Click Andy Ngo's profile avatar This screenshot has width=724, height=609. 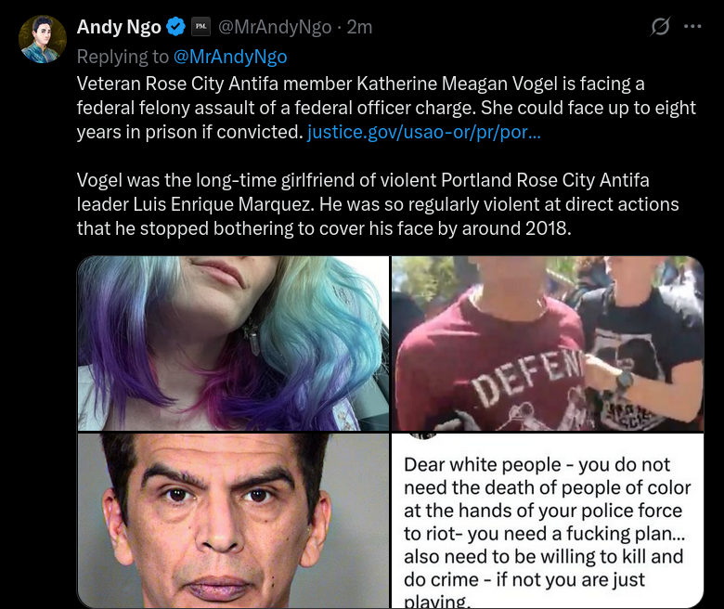43,39
